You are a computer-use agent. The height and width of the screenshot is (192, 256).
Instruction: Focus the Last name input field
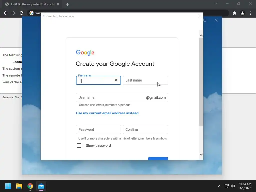click(145, 80)
